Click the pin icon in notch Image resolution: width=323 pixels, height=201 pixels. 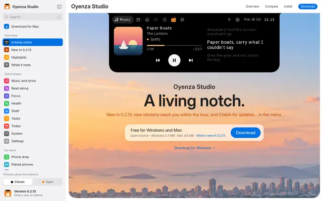tap(229, 20)
